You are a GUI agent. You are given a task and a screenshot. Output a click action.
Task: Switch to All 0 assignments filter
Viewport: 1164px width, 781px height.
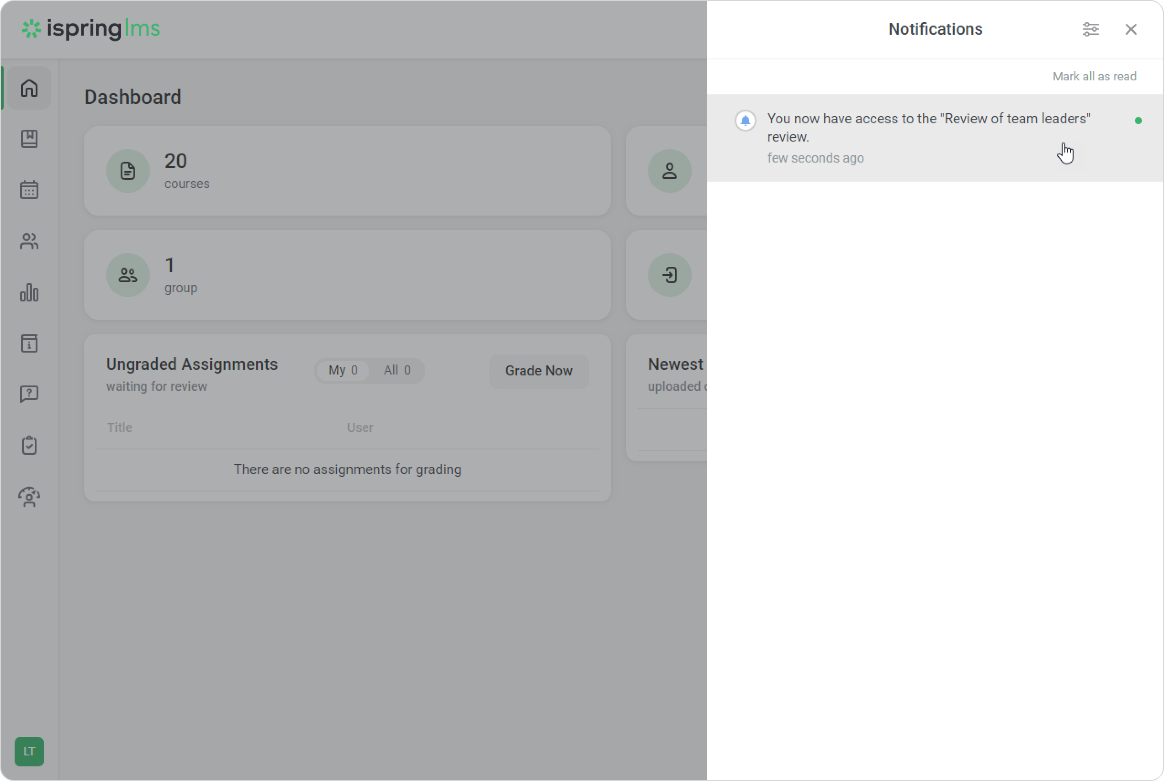[x=397, y=370]
